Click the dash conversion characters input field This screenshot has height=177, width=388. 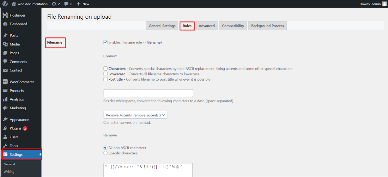tap(148, 93)
